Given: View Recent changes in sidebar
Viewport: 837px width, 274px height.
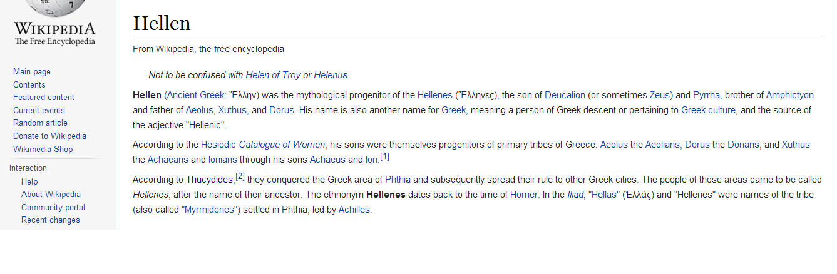Looking at the screenshot, I should tap(51, 220).
